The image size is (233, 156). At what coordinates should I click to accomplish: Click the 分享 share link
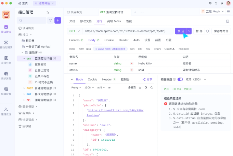coord(147,79)
